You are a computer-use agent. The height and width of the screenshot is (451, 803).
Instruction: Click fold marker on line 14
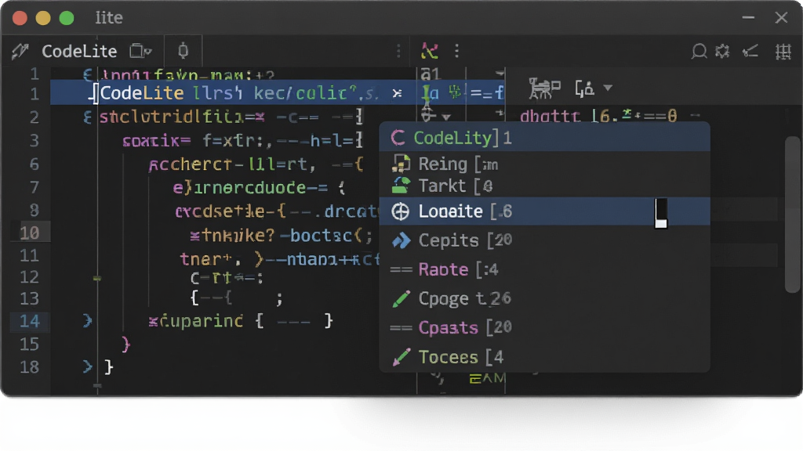[x=88, y=321]
